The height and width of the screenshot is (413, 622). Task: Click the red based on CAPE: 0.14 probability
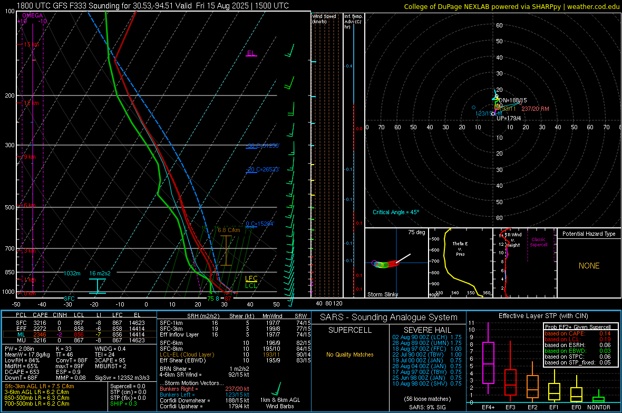tap(578, 333)
